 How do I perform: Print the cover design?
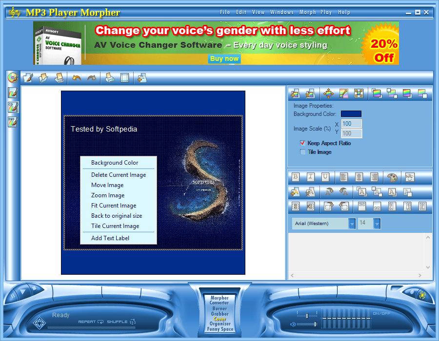click(x=109, y=78)
